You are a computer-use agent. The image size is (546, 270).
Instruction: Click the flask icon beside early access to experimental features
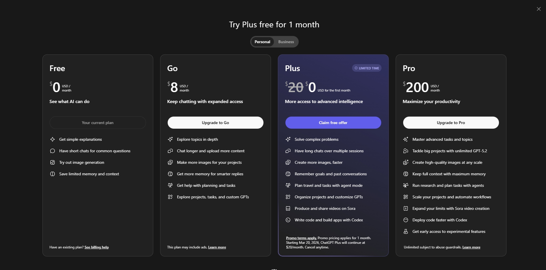click(406, 231)
